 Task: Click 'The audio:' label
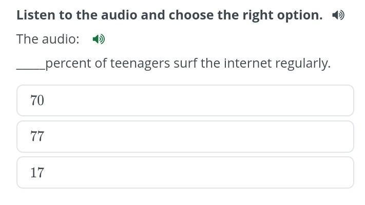48,39
